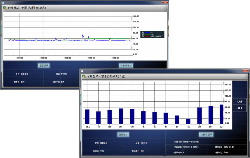Screen dimensions: 250x158
Task: Open 현장정보 in the line graph window
Action: (x=44, y=66)
